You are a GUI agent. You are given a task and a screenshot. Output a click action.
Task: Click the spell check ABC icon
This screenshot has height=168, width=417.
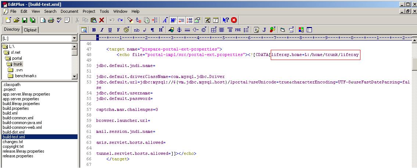(x=59, y=20)
